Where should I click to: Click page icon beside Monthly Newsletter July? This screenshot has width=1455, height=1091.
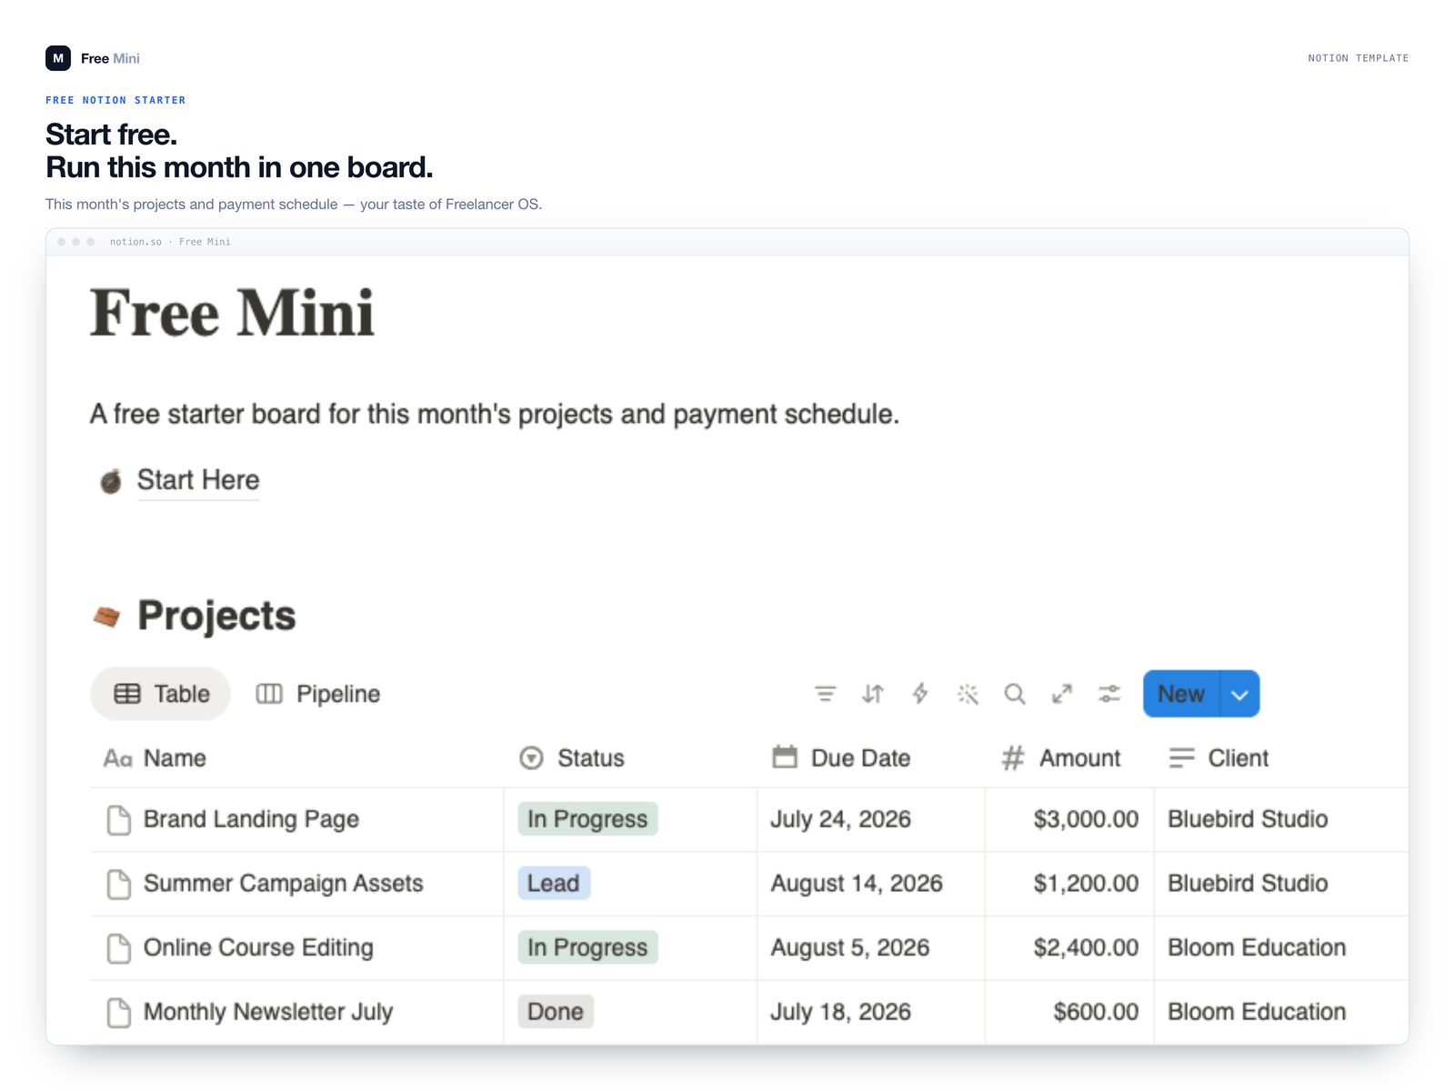tap(119, 1012)
